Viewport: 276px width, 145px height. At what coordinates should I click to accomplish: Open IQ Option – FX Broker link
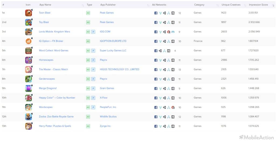(x=51, y=41)
